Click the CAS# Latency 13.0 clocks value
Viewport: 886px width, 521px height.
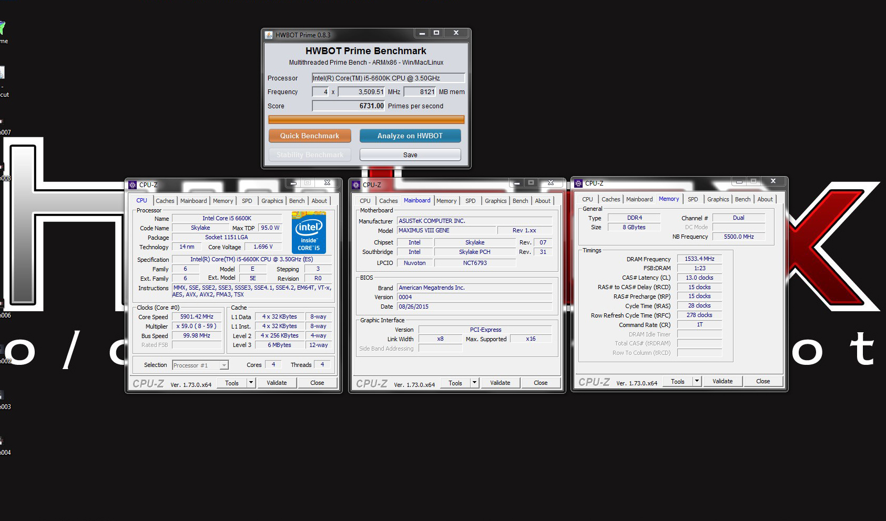tap(699, 278)
